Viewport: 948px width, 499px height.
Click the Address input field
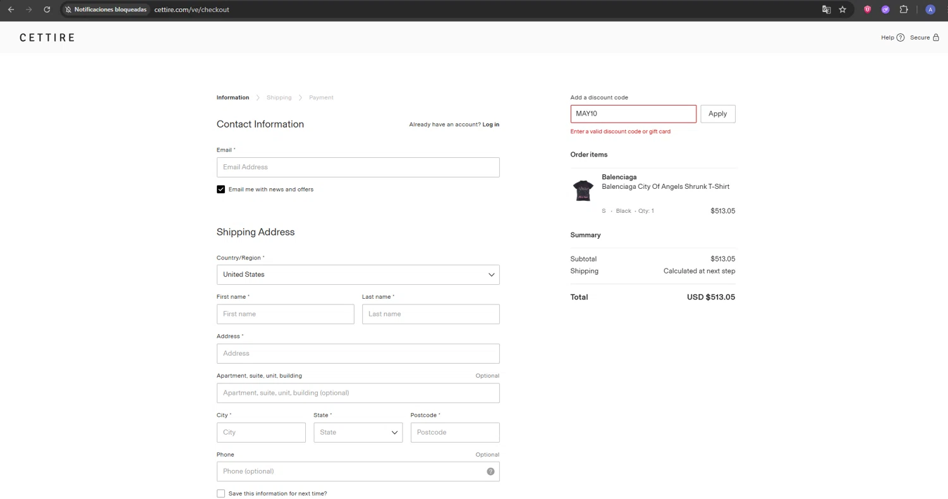[x=358, y=354]
